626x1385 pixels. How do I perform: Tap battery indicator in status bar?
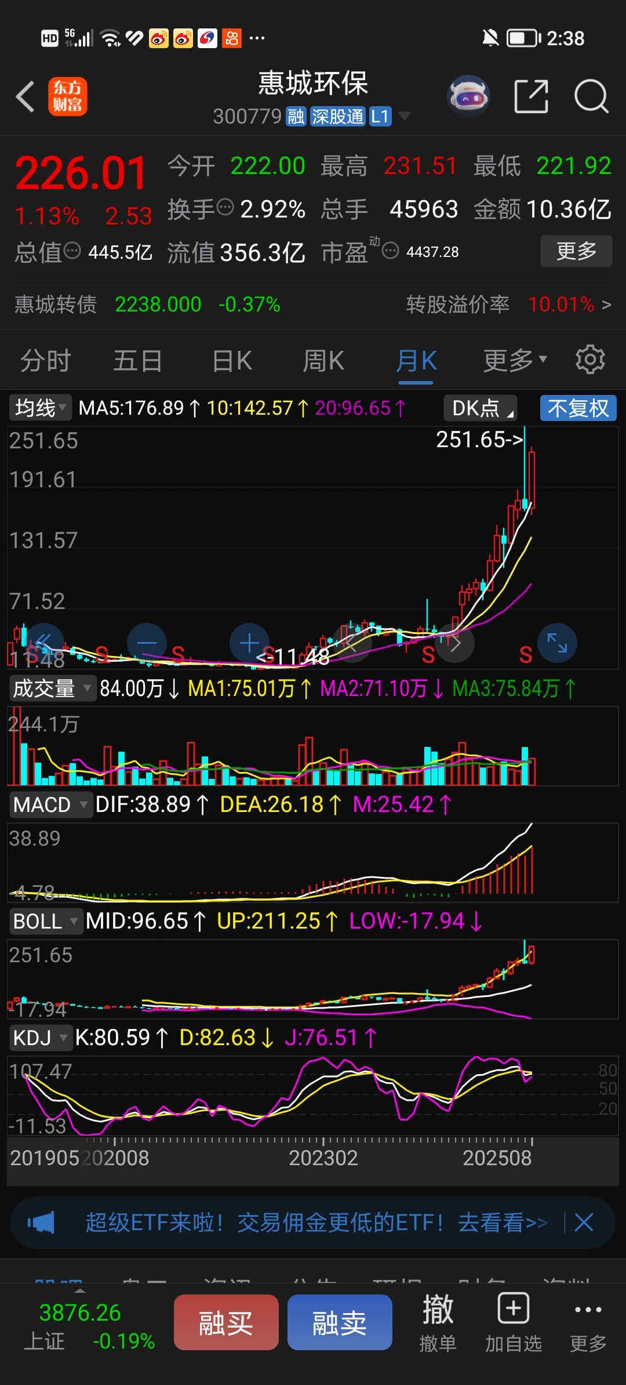(x=523, y=38)
